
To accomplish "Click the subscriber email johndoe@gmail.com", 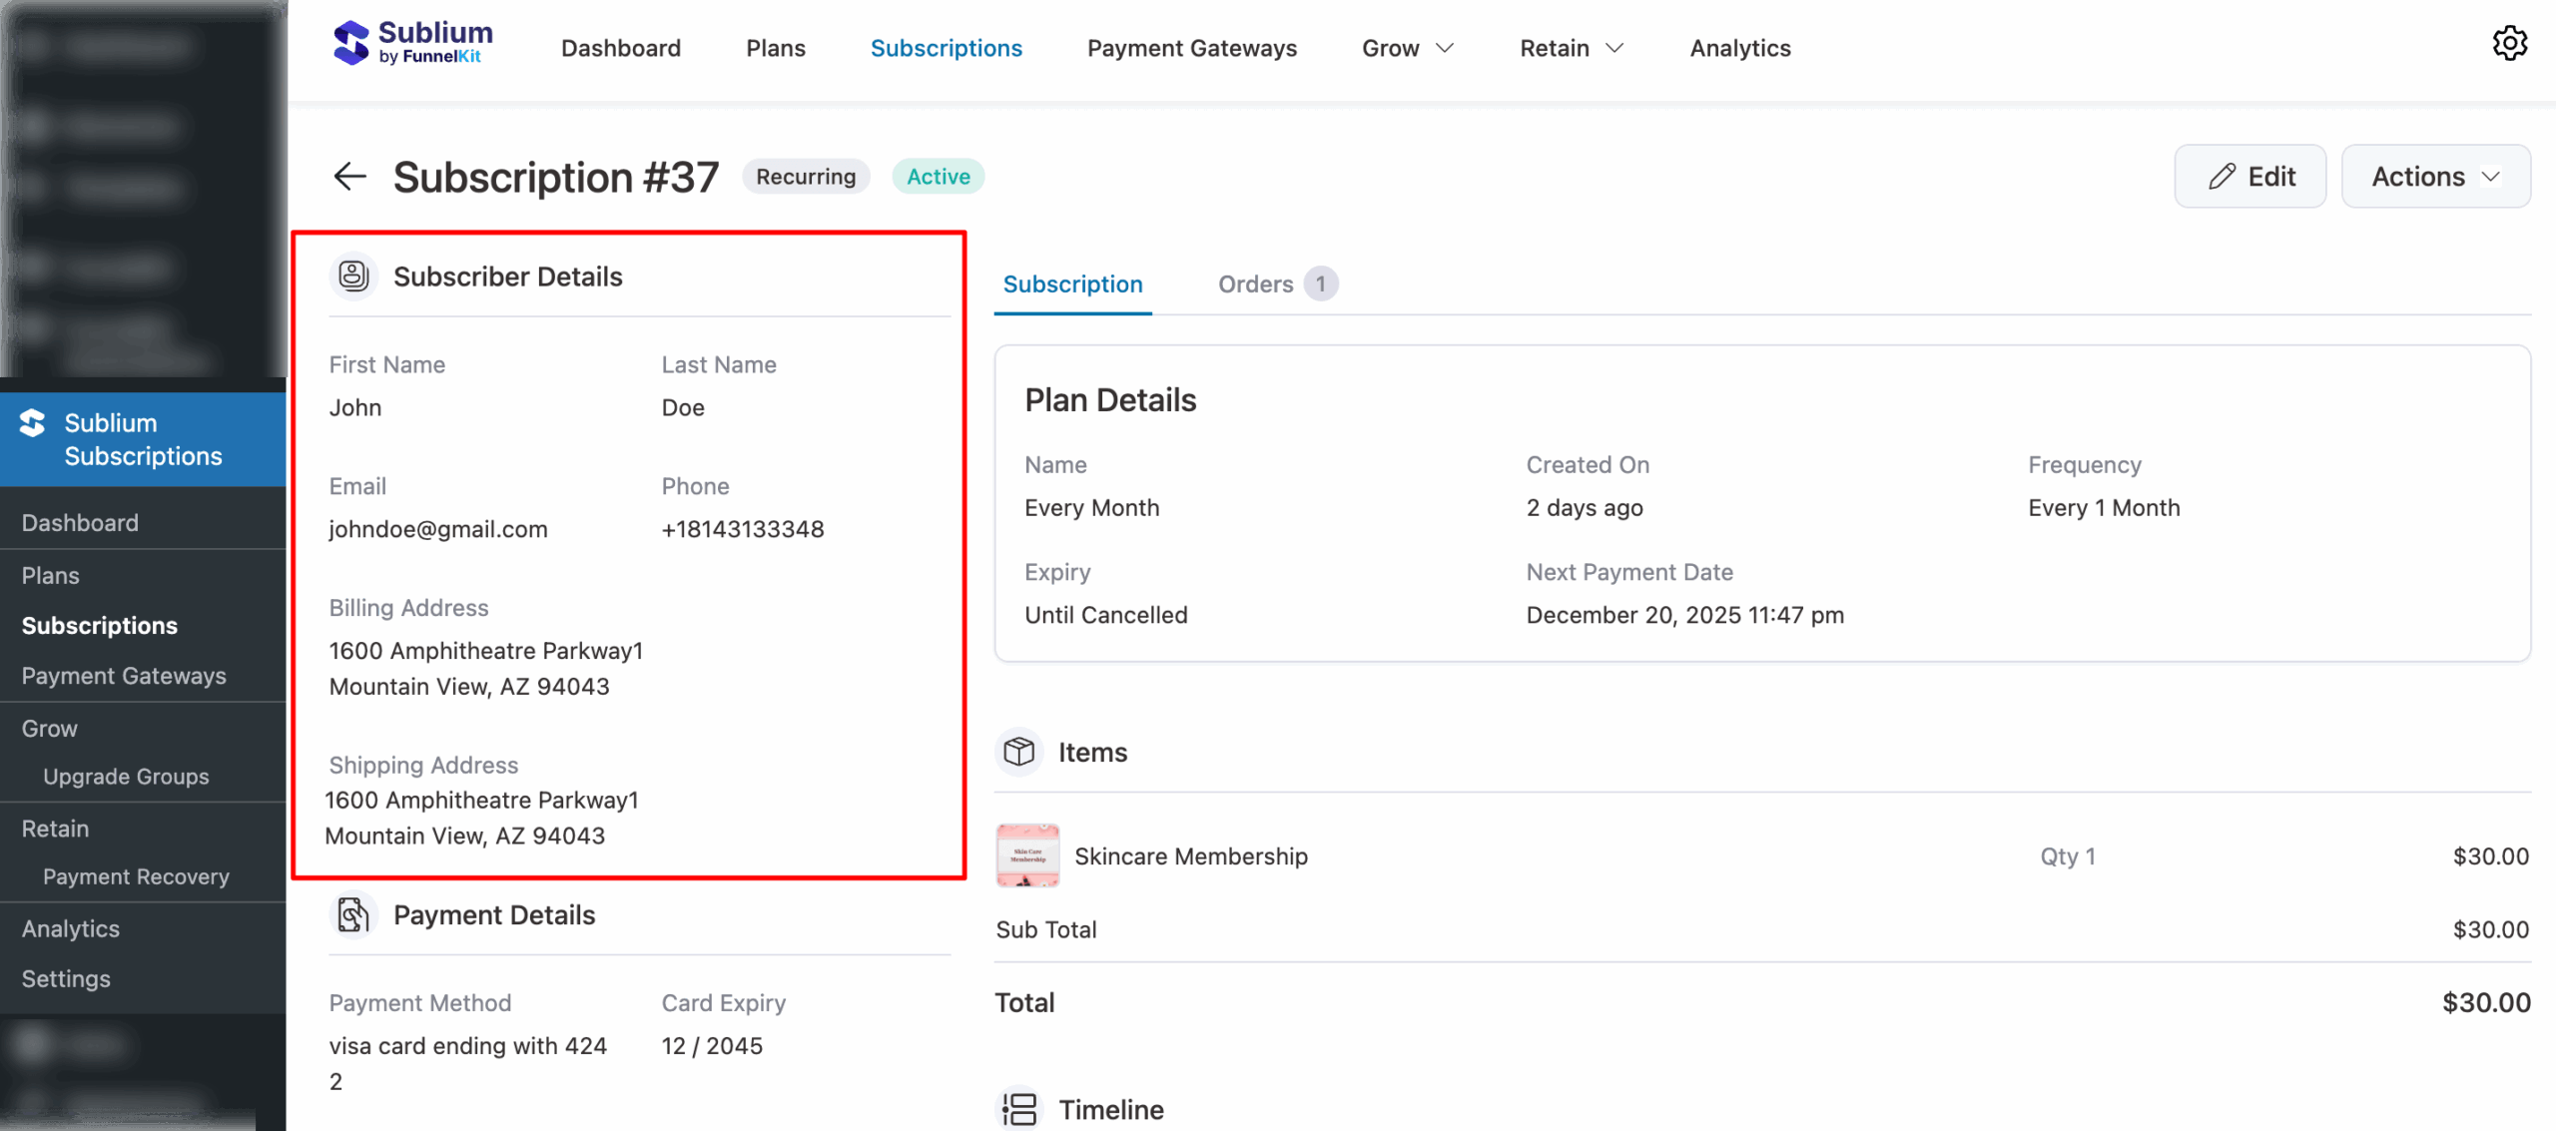I will (437, 529).
